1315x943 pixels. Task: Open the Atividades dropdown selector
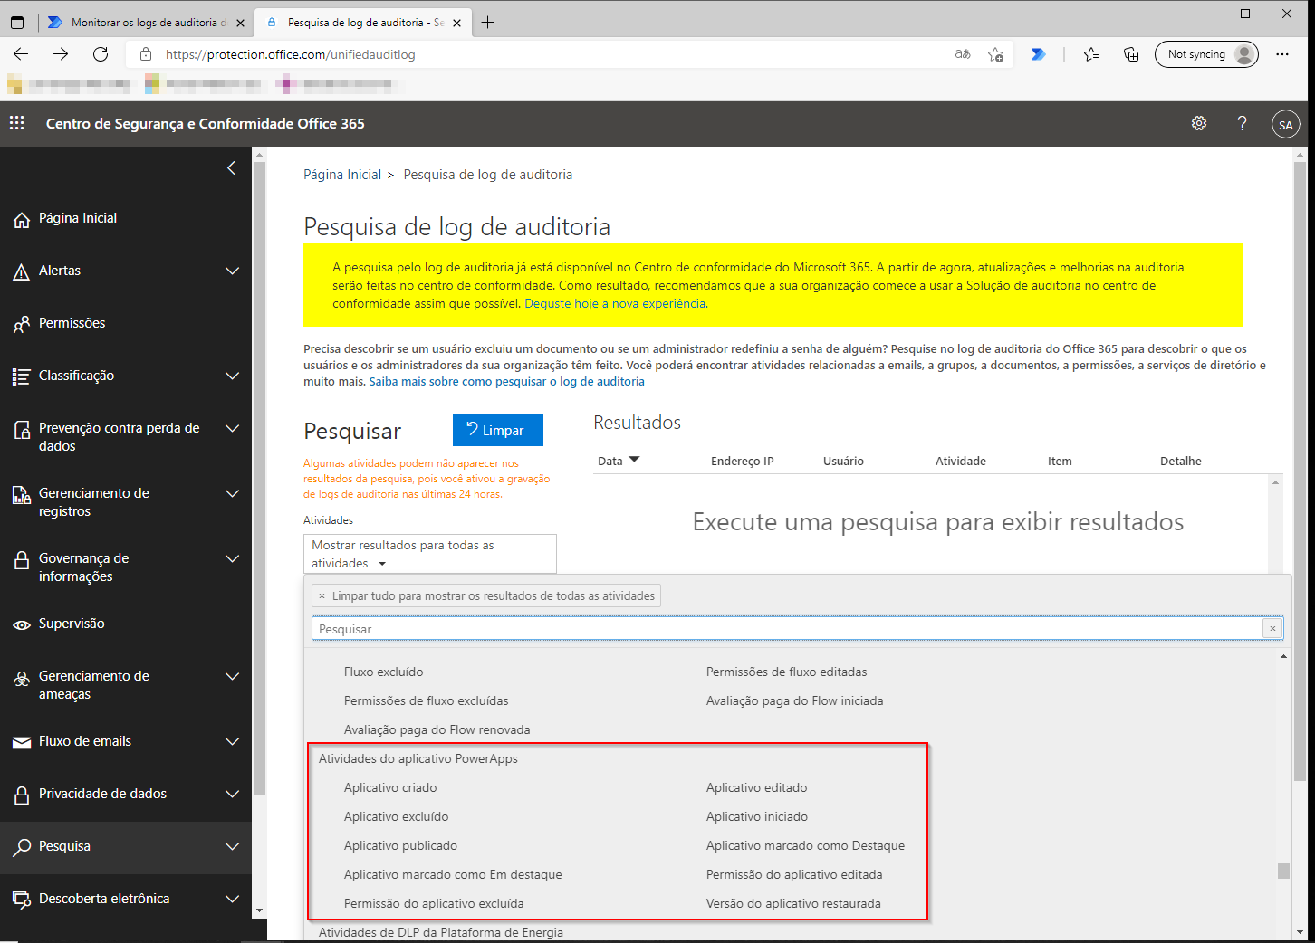coord(430,554)
